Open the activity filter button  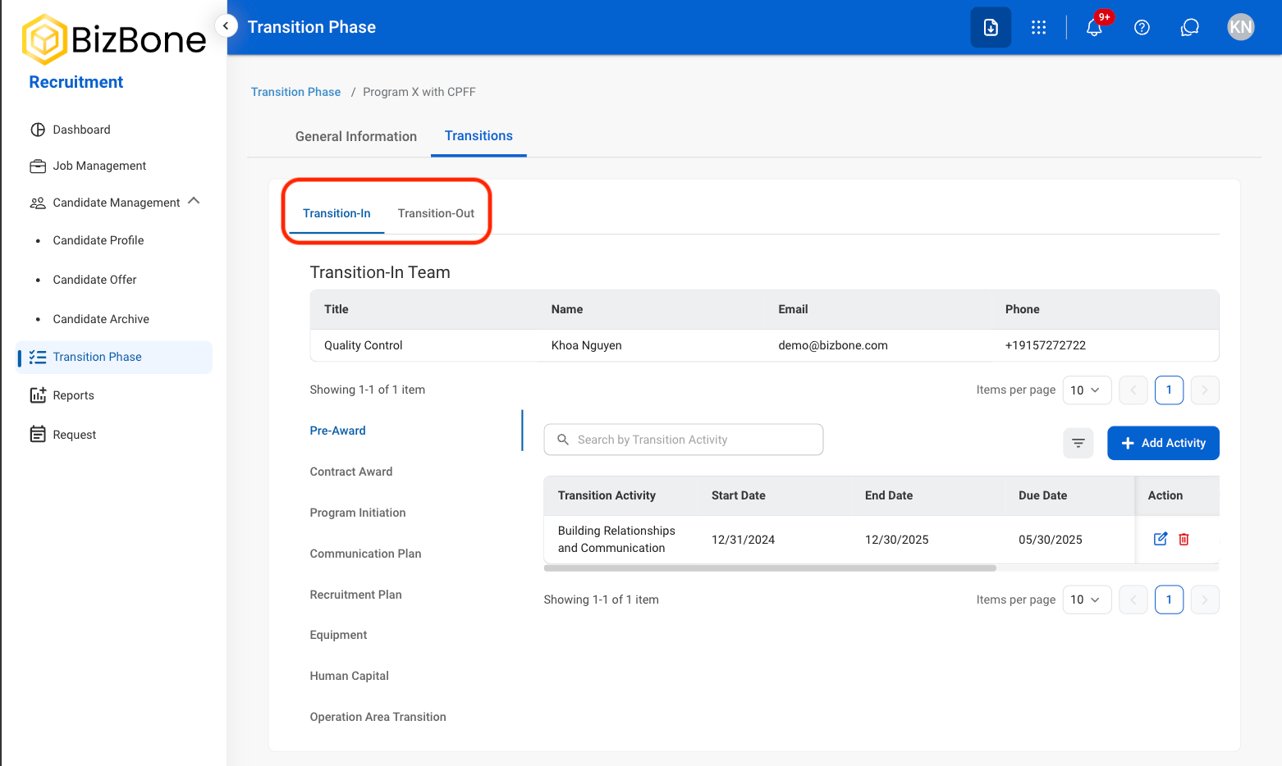pyautogui.click(x=1078, y=443)
